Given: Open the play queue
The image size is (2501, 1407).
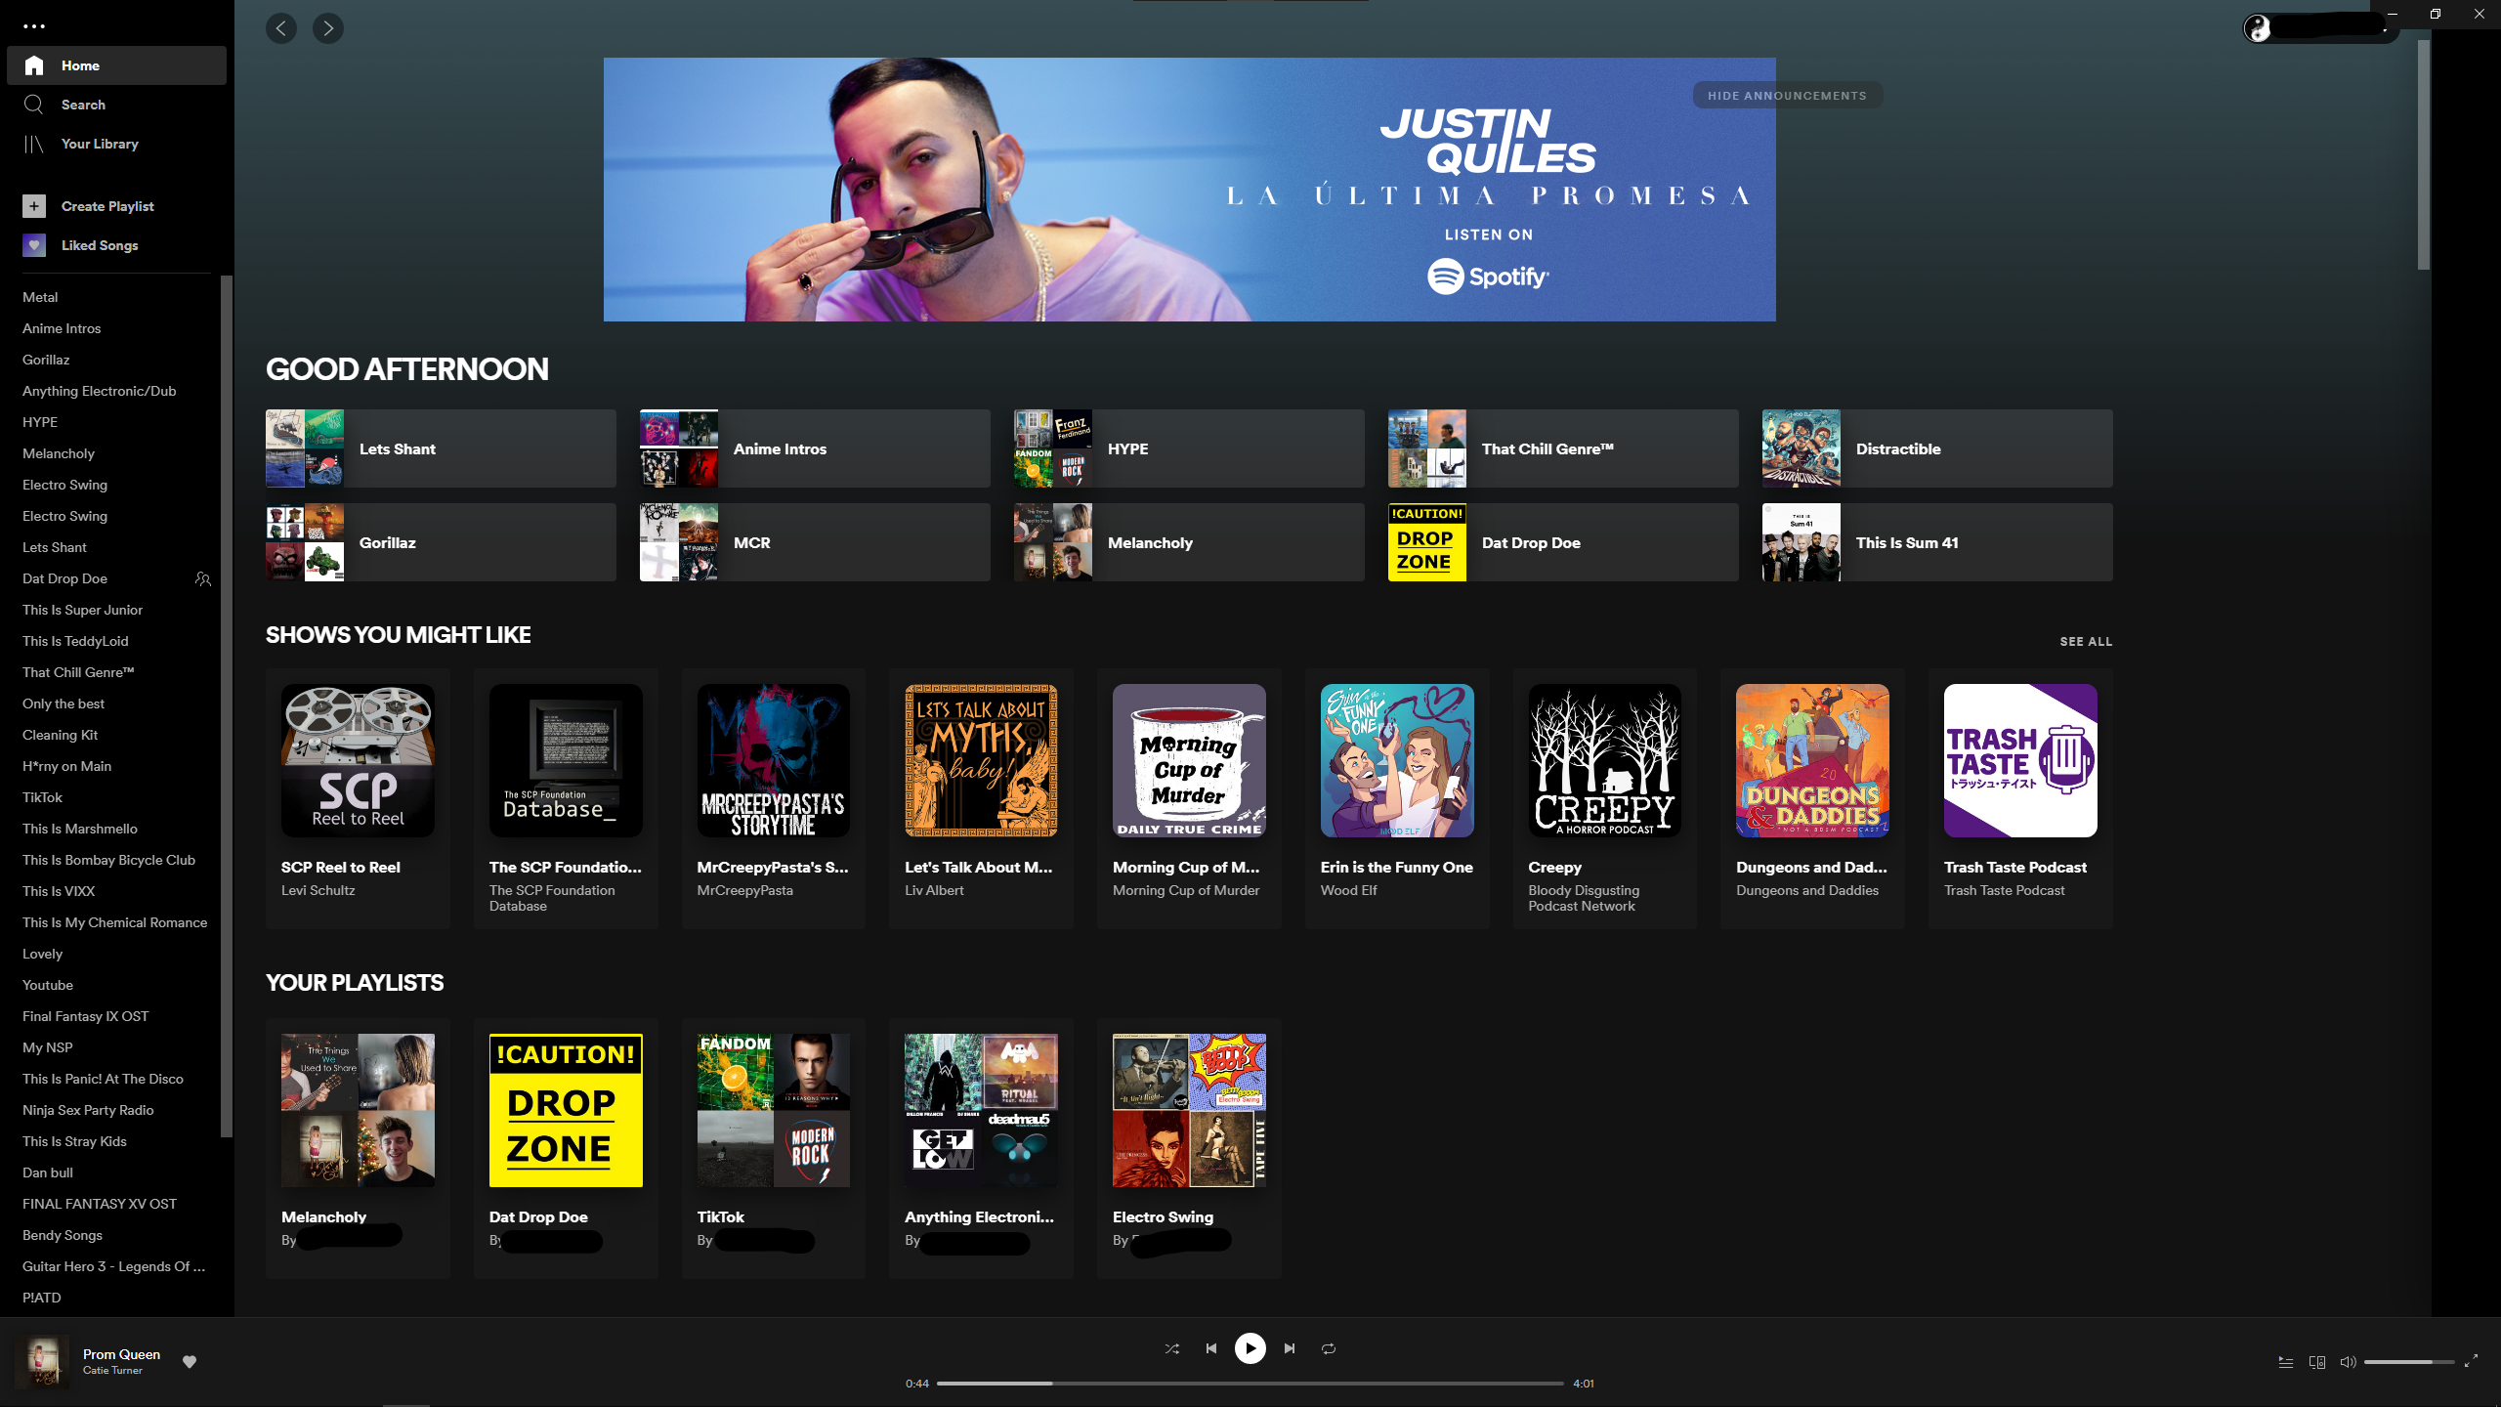Looking at the screenshot, I should point(2286,1362).
